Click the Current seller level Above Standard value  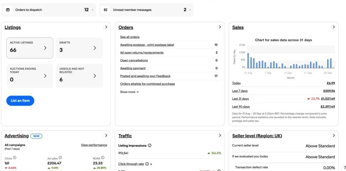click(320, 146)
